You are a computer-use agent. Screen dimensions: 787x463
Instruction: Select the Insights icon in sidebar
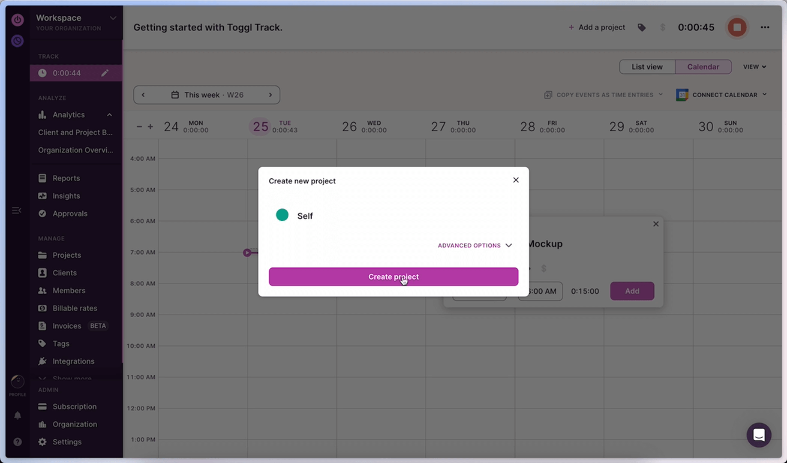[x=42, y=195]
